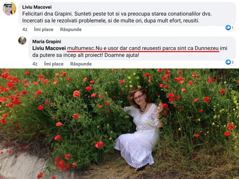Click Liviu's comment text bubble
Image resolution: width=239 pixels, height=179 pixels.
(x=127, y=14)
